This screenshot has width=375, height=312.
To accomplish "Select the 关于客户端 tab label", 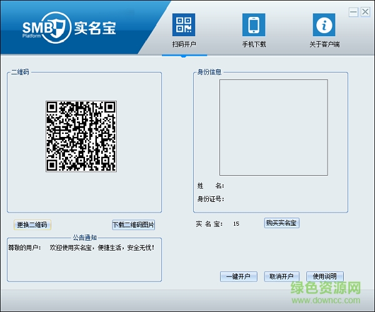I will click(x=324, y=44).
